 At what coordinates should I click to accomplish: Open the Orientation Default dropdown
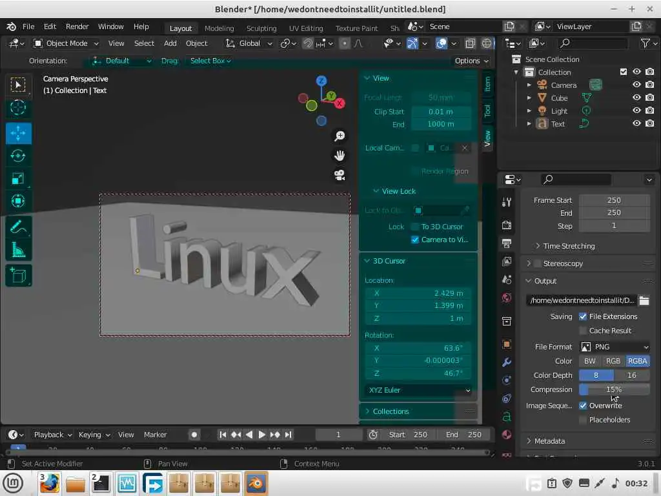(121, 61)
